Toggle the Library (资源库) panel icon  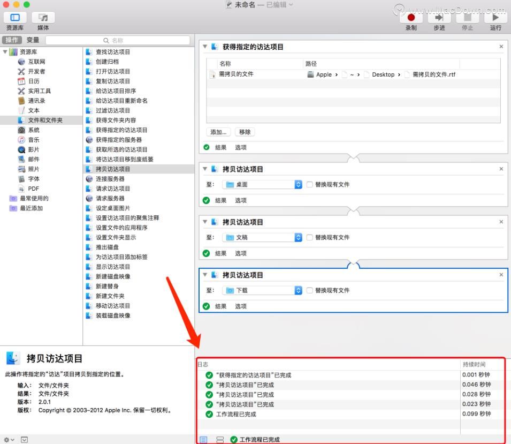tap(15, 18)
